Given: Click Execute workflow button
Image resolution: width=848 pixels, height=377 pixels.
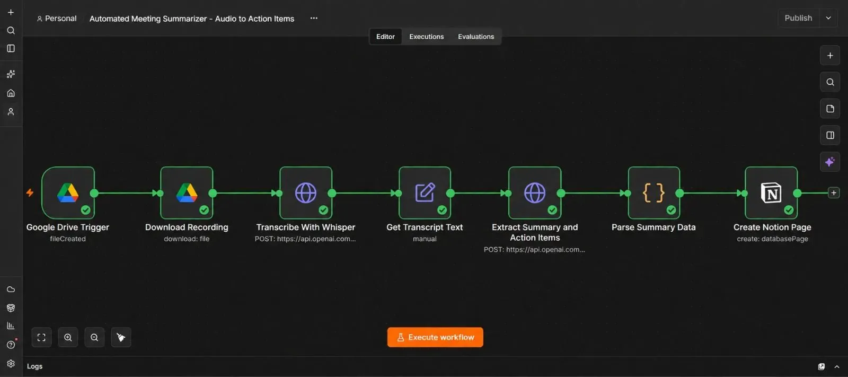Looking at the screenshot, I should click(x=435, y=337).
